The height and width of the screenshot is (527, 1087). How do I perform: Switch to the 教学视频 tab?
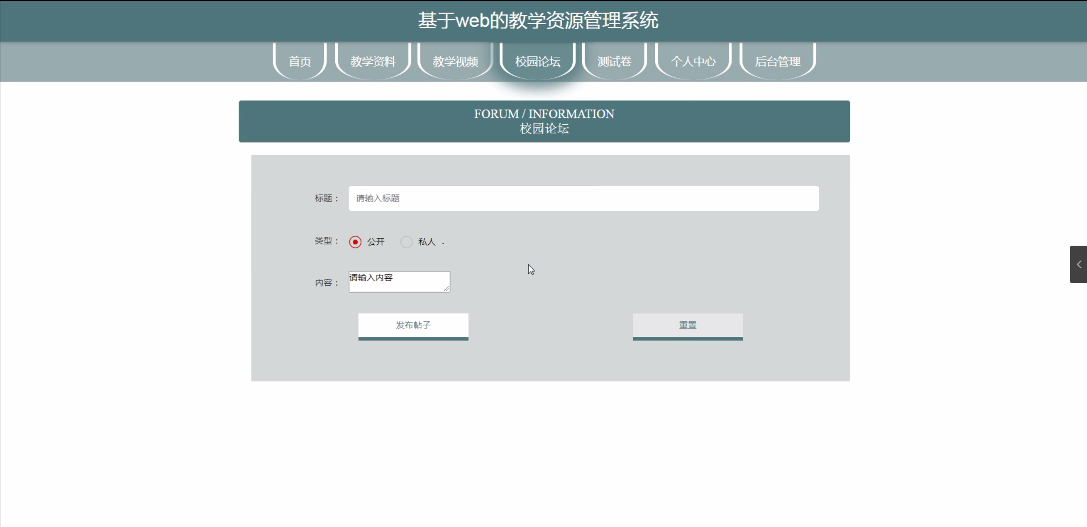coord(455,62)
